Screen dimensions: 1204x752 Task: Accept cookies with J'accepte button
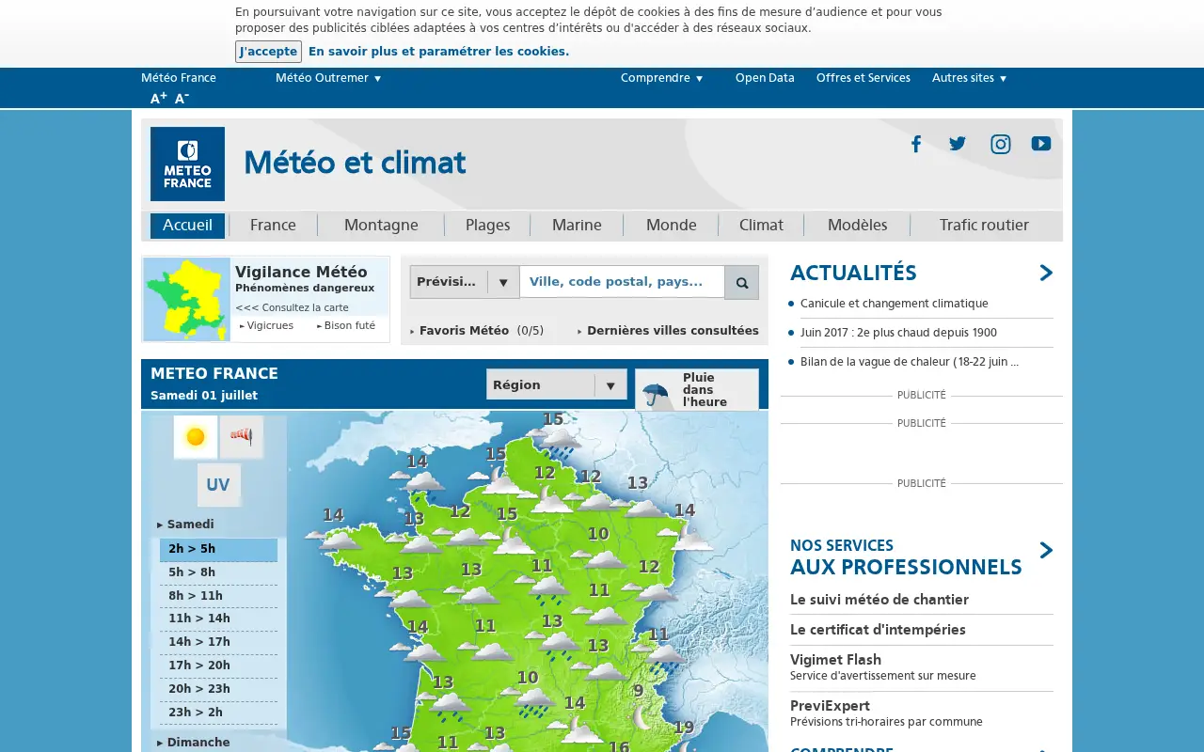[x=268, y=52]
